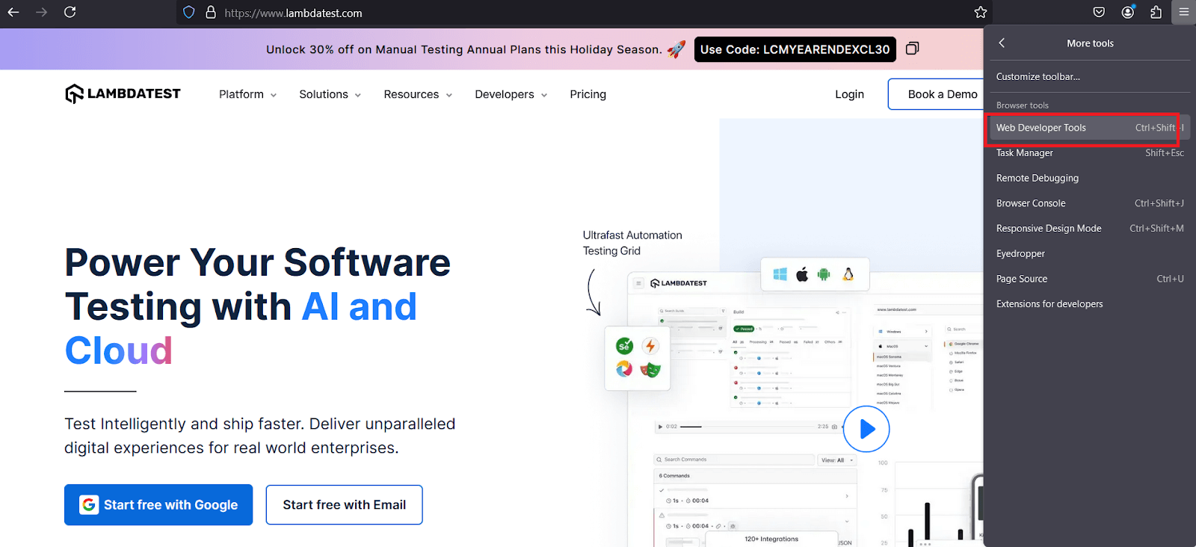Click the Use Code LCMYEARENDEXCL30 button
Image resolution: width=1196 pixels, height=547 pixels.
tap(795, 49)
